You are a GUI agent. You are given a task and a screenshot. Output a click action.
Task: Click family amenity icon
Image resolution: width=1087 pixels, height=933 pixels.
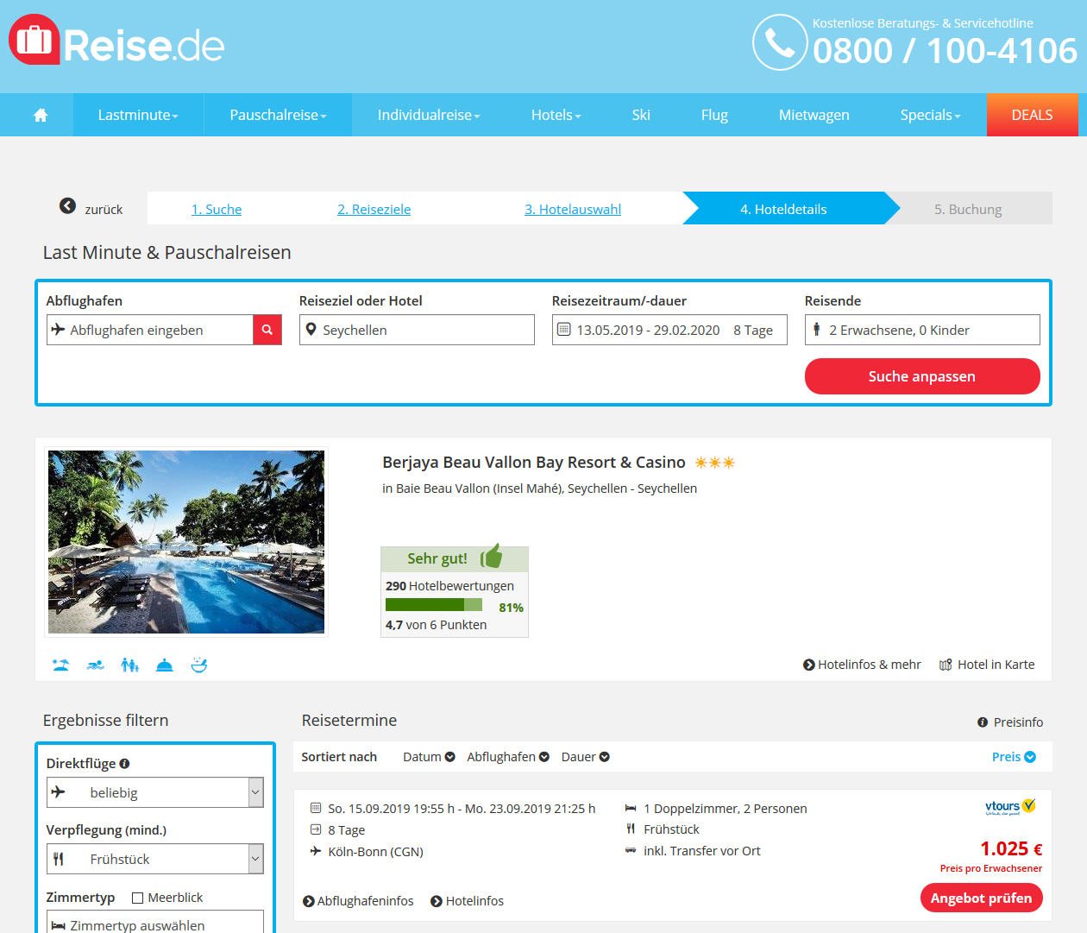pyautogui.click(x=130, y=665)
